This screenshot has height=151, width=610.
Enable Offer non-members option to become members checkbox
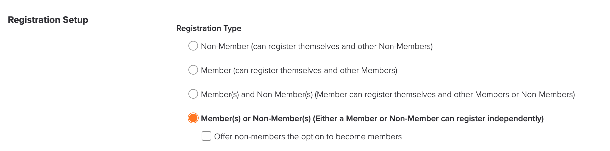pyautogui.click(x=206, y=136)
